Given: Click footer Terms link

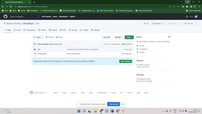Looking at the screenshot, I should (x=56, y=93).
